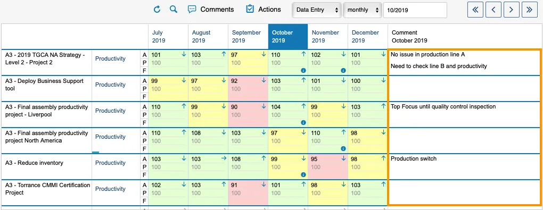Click 'Top Focus until quality control inspection' comment
Image resolution: width=543 pixels, height=210 pixels.
pyautogui.click(x=443, y=106)
